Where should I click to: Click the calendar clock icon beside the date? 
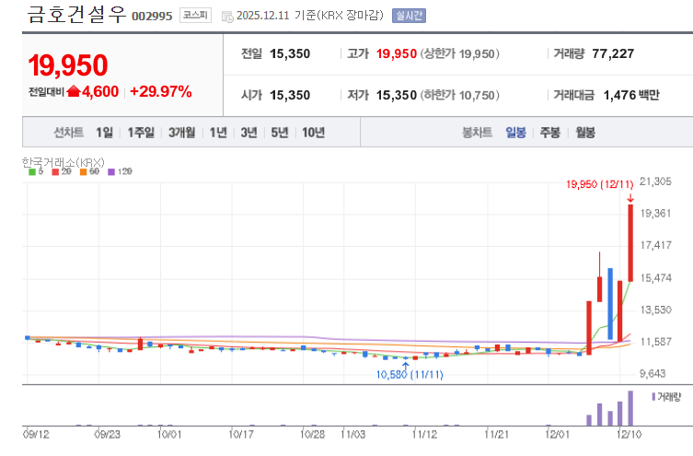point(227,17)
